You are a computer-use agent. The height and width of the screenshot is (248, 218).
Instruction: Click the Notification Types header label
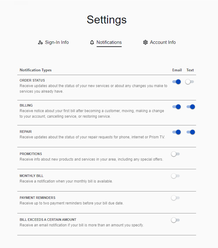click(x=36, y=70)
